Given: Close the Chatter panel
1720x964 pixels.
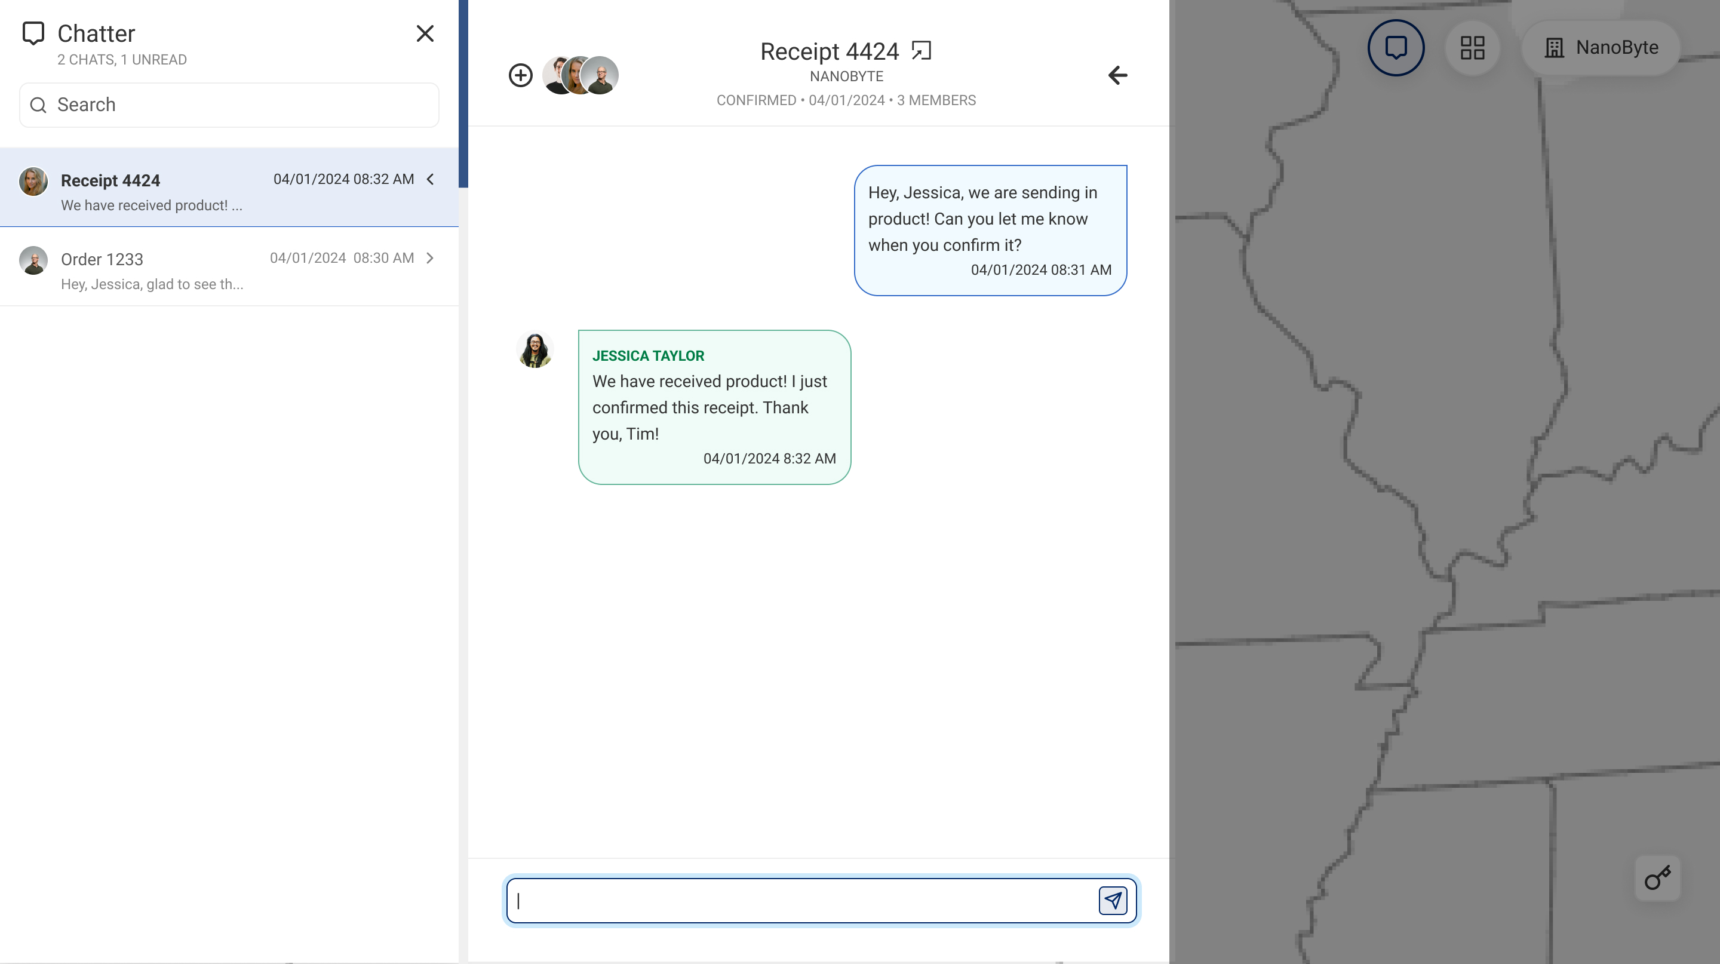Looking at the screenshot, I should tap(425, 33).
